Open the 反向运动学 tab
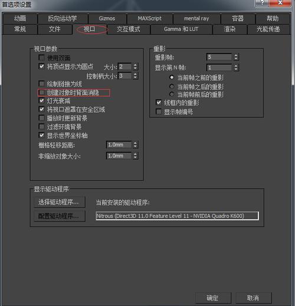Screen dimensions: 295x306 coord(63,19)
